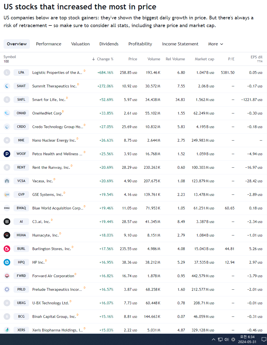This screenshot has height=345, width=267.
Task: Open the taskbar network icon
Action: (220, 339)
